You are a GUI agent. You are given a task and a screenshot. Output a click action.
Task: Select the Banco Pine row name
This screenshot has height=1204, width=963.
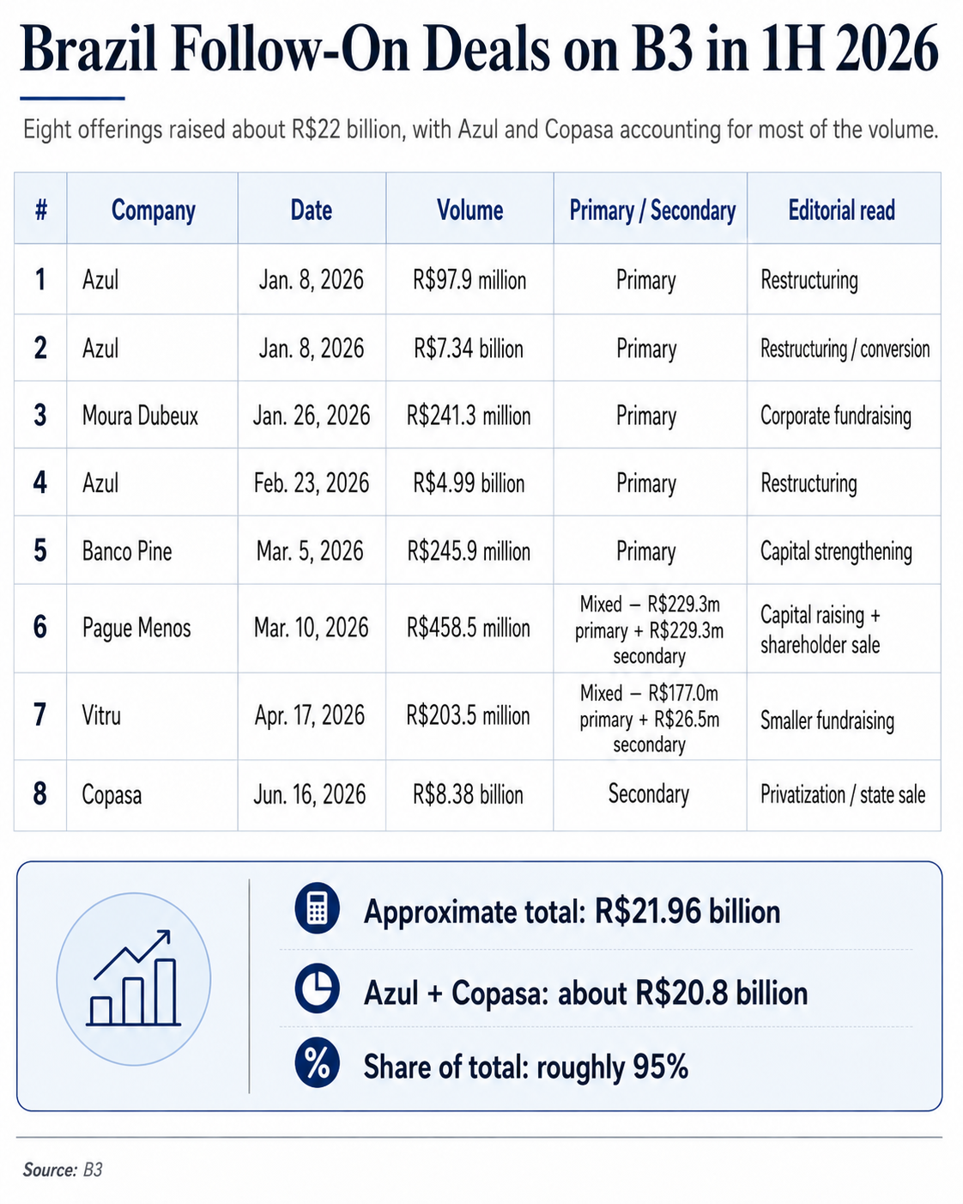click(127, 550)
